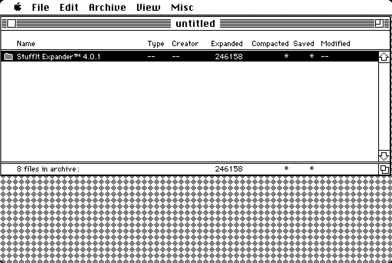Click the size box at the bottom-right corner
This screenshot has height=263, width=392.
click(385, 169)
